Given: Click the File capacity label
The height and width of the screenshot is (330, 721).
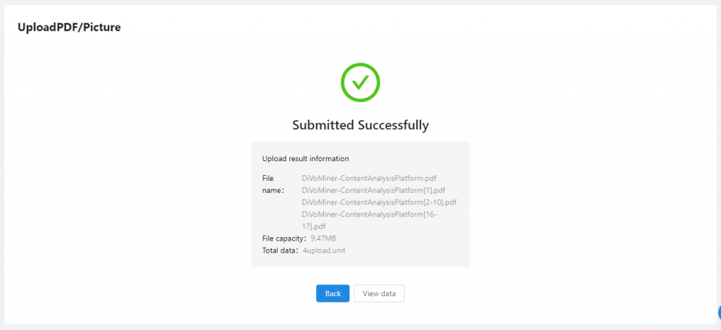Looking at the screenshot, I should [284, 239].
